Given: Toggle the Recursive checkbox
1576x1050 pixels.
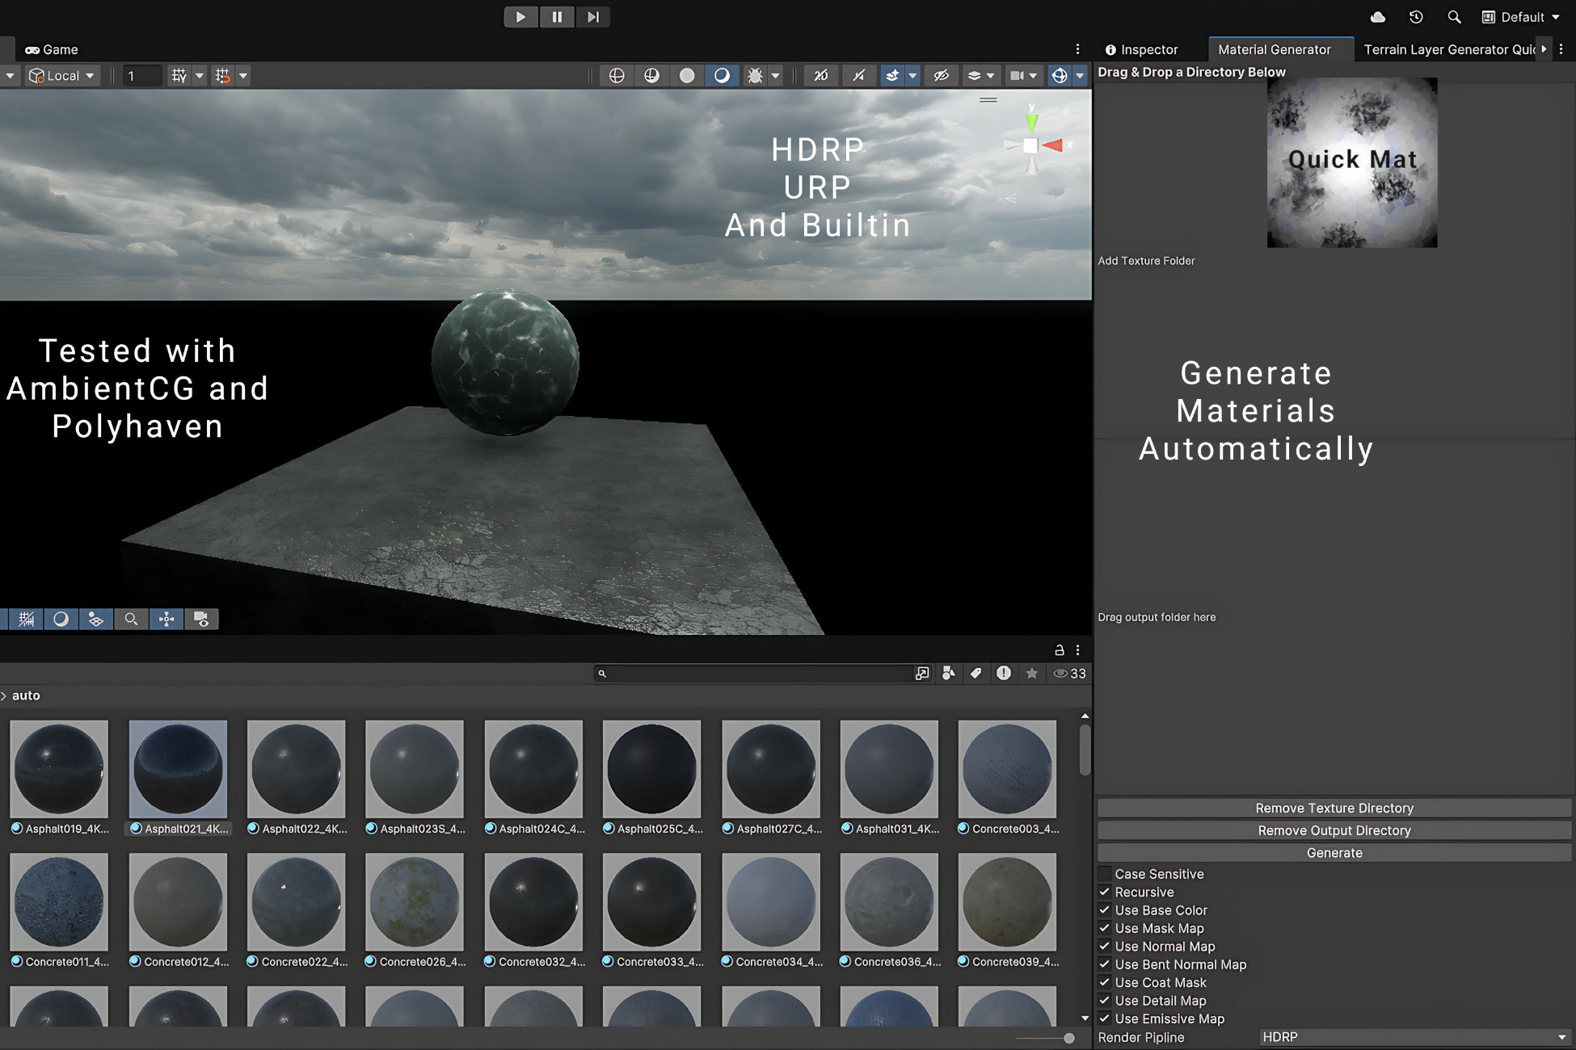Looking at the screenshot, I should (x=1104, y=892).
